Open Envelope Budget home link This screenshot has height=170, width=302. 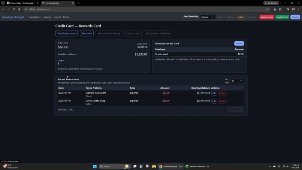[x=13, y=17]
